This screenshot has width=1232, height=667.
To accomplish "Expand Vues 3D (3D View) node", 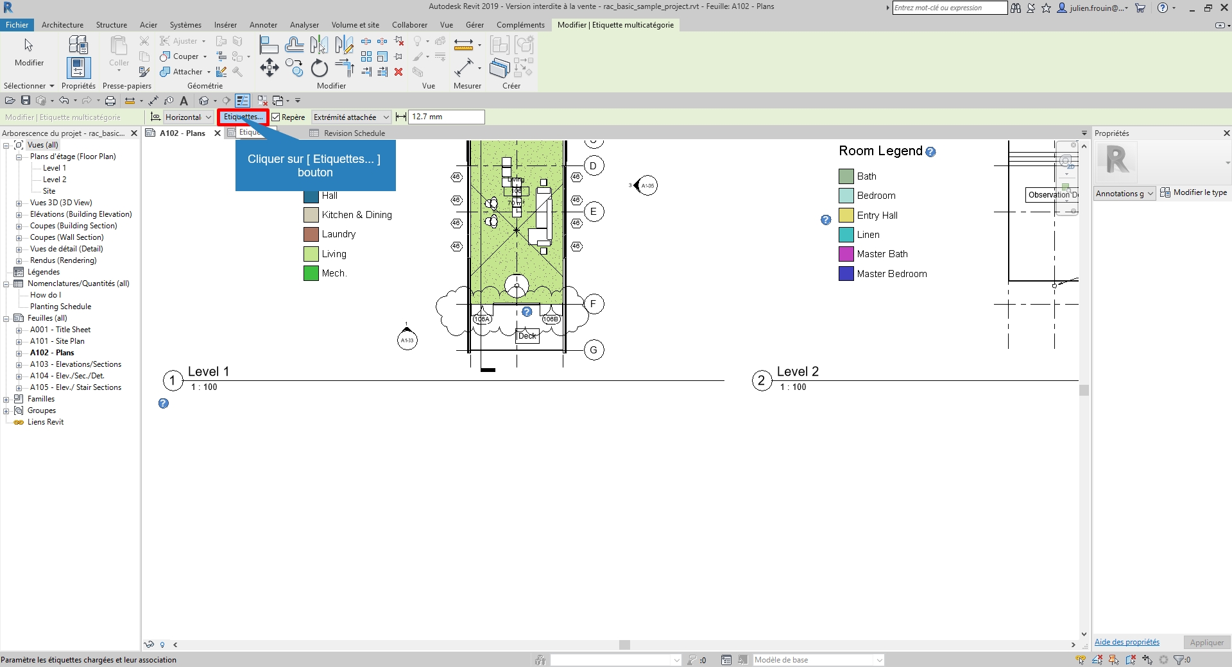I will [x=19, y=203].
